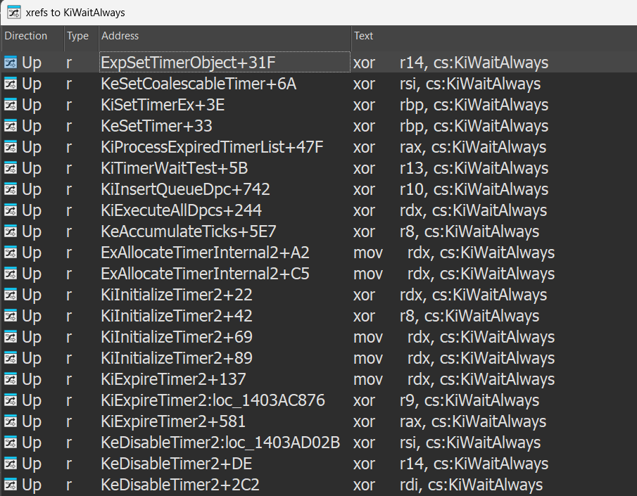This screenshot has width=637, height=496.
Task: Sort list by Address column header
Action: (x=120, y=36)
